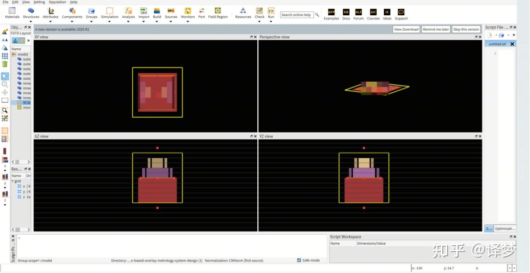Click the Structures toolbar icon

(31, 11)
